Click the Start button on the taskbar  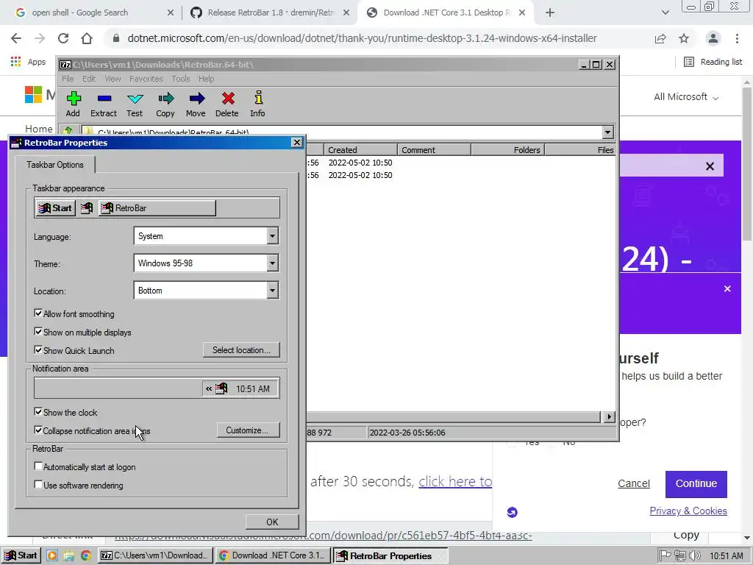tap(21, 555)
